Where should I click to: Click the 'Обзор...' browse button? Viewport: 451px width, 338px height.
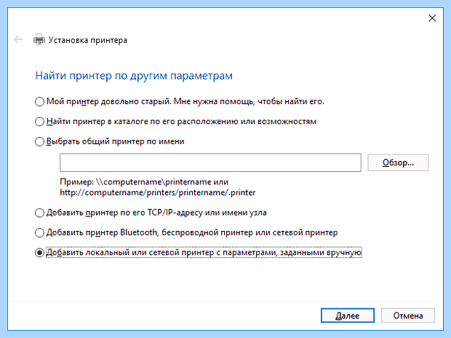pyautogui.click(x=398, y=162)
